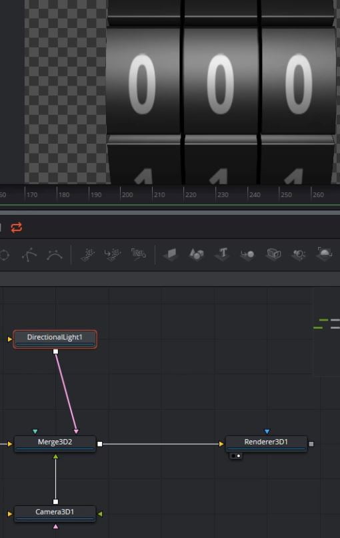Add a pEmitter particle node
Viewport: 340px width, 538px height.
[88, 254]
